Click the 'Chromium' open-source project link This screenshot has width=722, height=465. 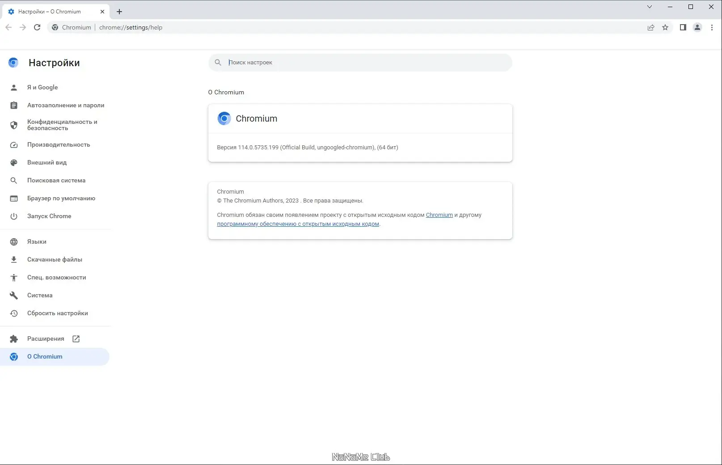tap(439, 215)
